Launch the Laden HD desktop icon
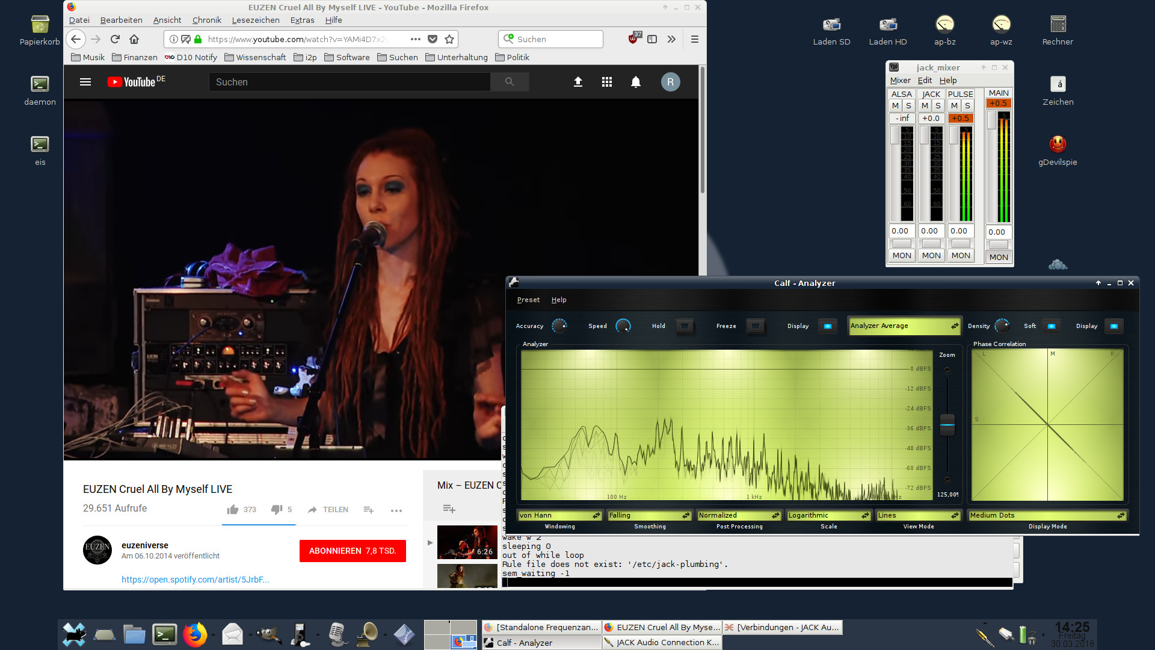This screenshot has height=650, width=1155. pos(888,30)
